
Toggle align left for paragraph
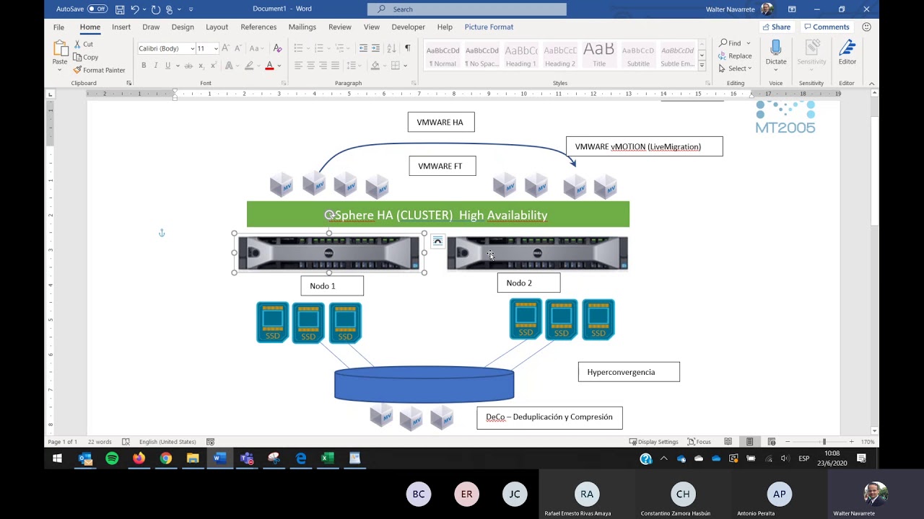(x=298, y=66)
